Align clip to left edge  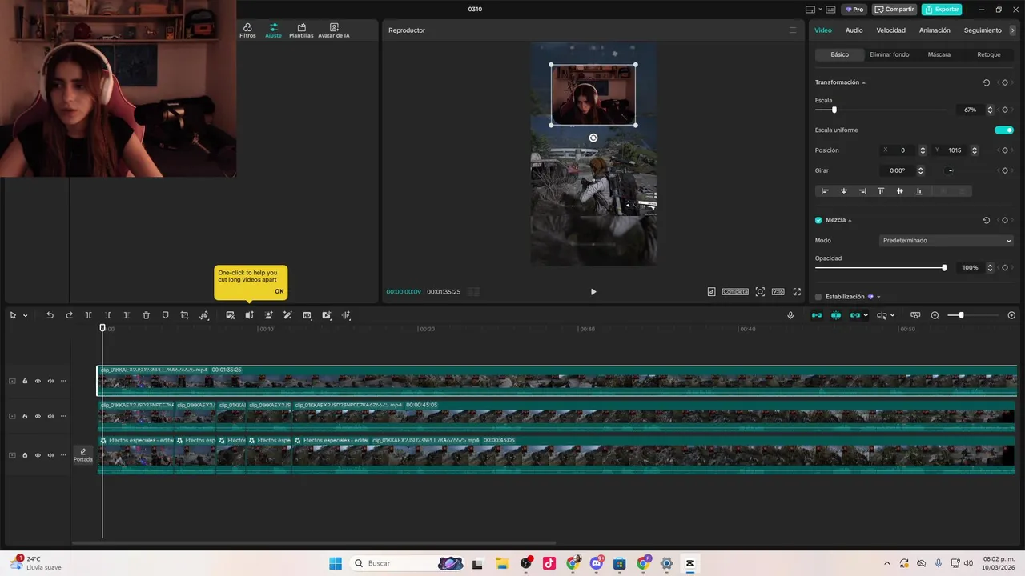(825, 191)
